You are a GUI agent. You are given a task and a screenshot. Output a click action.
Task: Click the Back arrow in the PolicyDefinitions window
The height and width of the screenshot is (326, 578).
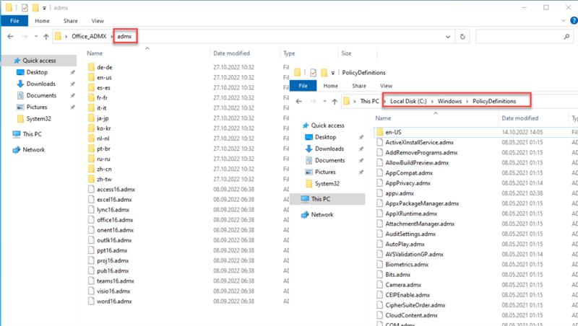[299, 101]
